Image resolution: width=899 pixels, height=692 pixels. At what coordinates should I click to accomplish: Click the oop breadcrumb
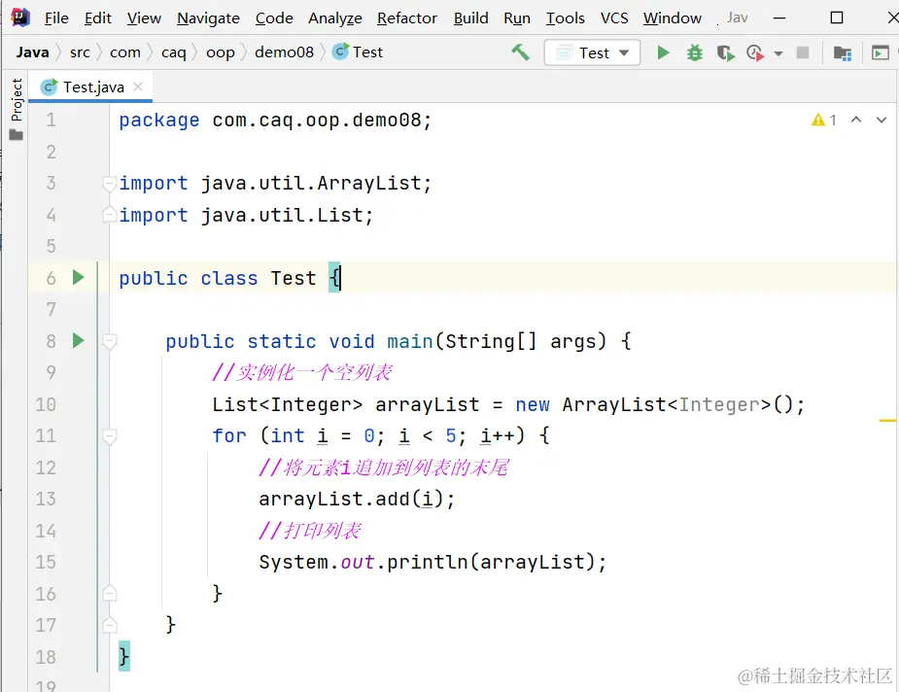[221, 52]
